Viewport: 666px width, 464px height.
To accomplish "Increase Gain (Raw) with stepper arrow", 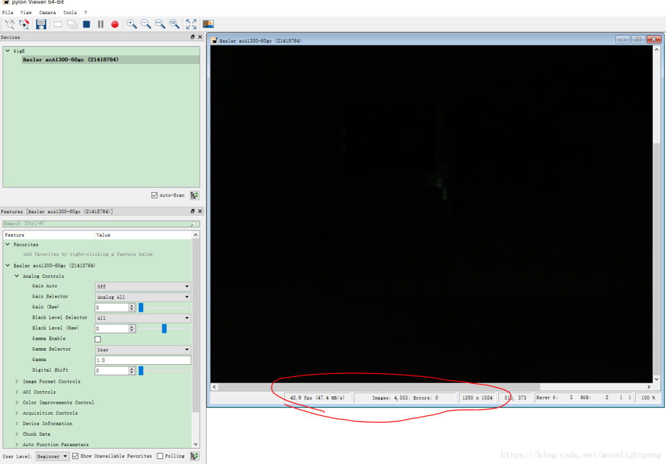I will [x=131, y=305].
